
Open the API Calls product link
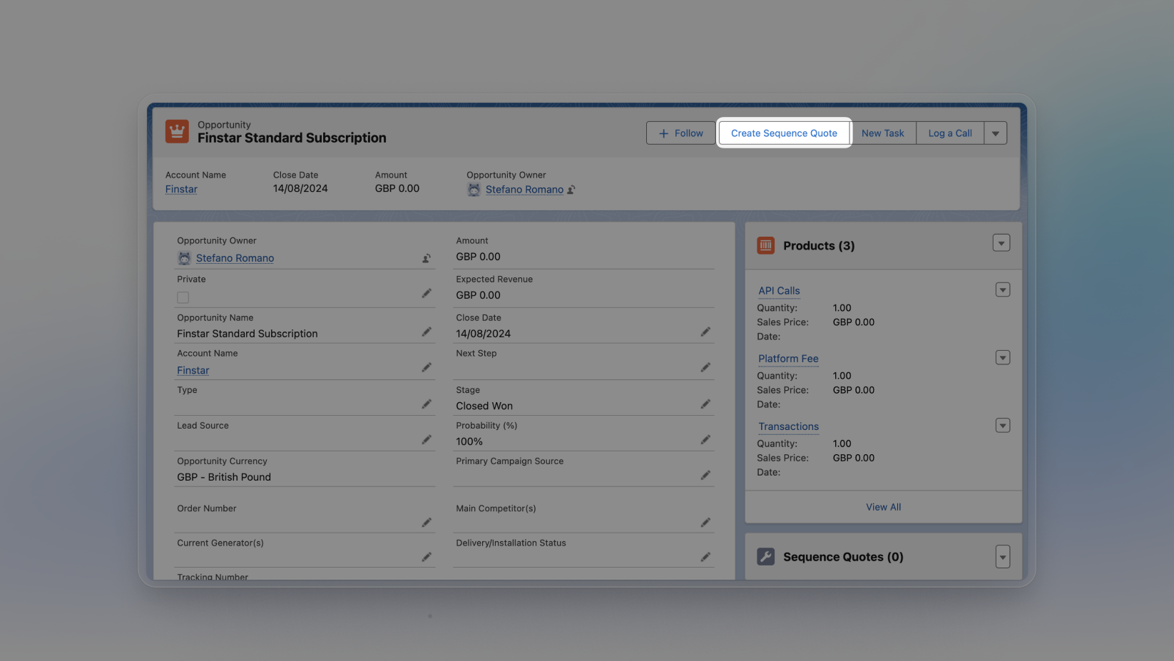pos(779,291)
